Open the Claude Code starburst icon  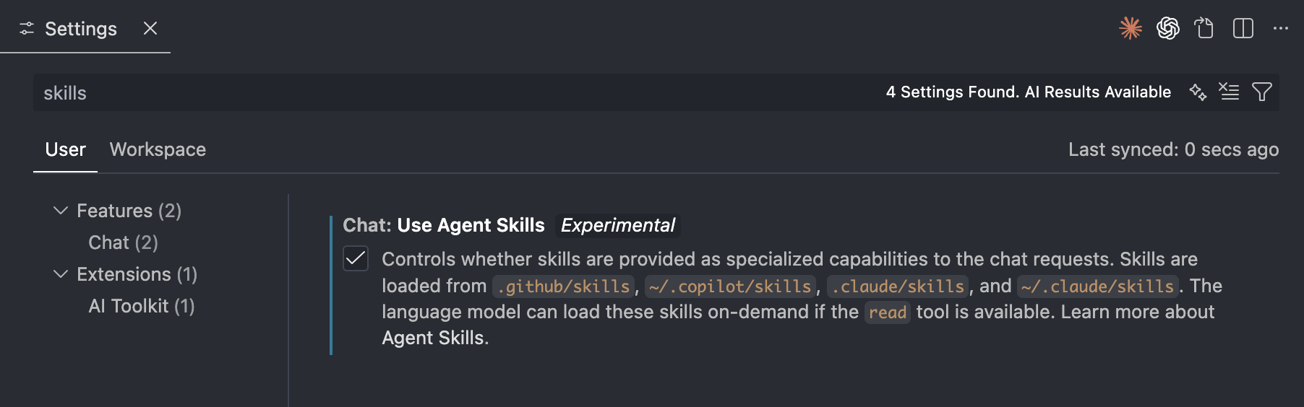[x=1131, y=28]
